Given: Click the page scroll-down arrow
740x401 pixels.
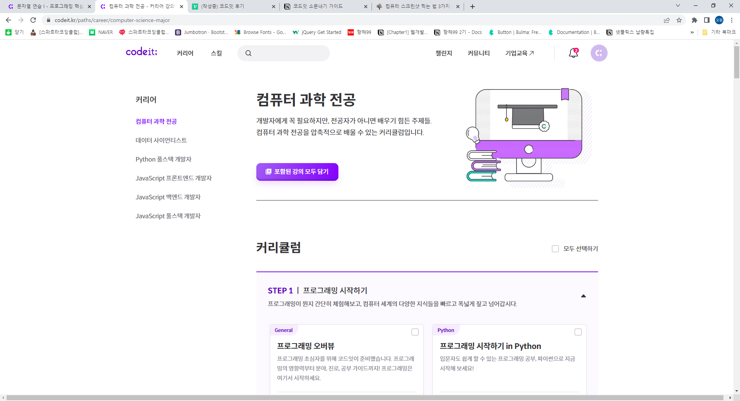Looking at the screenshot, I should point(737,391).
